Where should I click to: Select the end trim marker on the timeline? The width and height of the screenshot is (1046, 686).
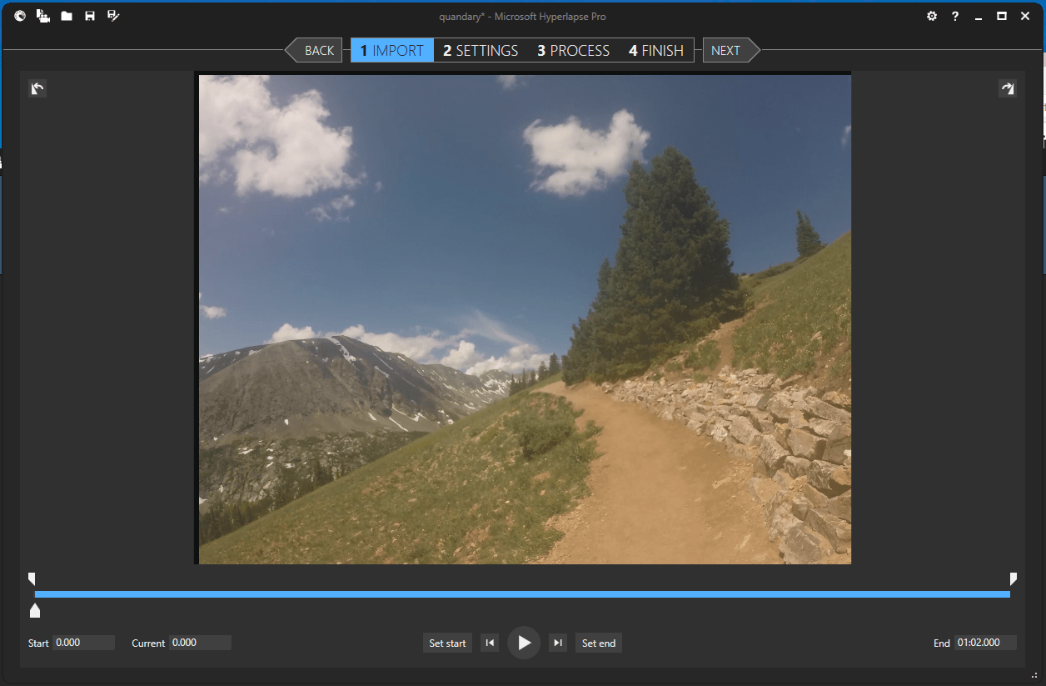(x=1014, y=578)
